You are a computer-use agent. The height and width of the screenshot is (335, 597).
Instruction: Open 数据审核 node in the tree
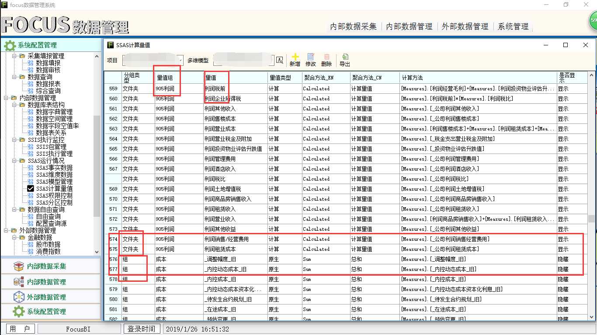tap(48, 70)
